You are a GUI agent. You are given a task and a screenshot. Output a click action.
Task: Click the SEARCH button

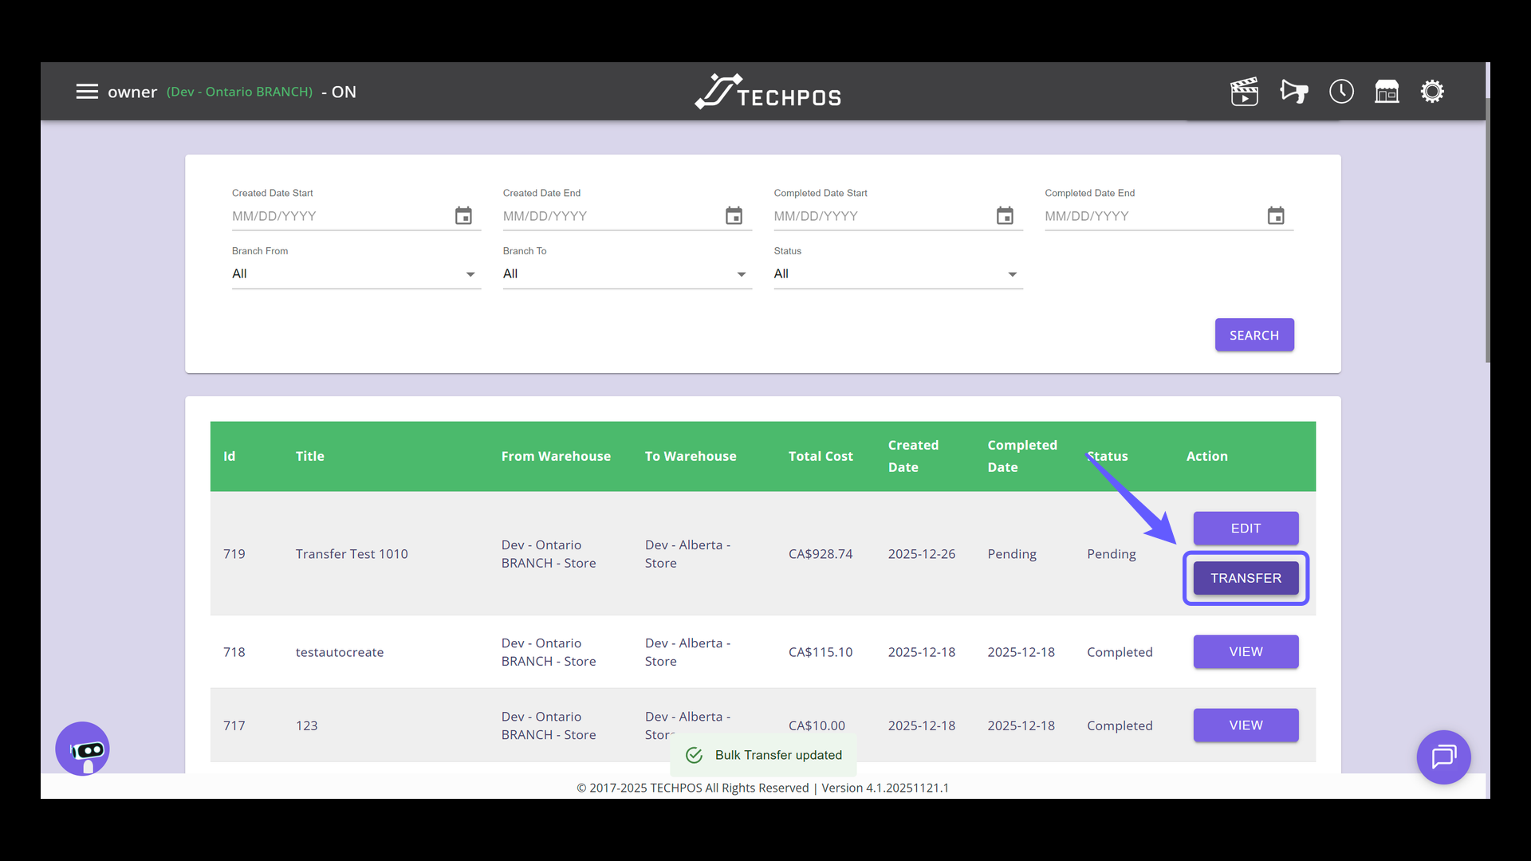click(x=1254, y=335)
